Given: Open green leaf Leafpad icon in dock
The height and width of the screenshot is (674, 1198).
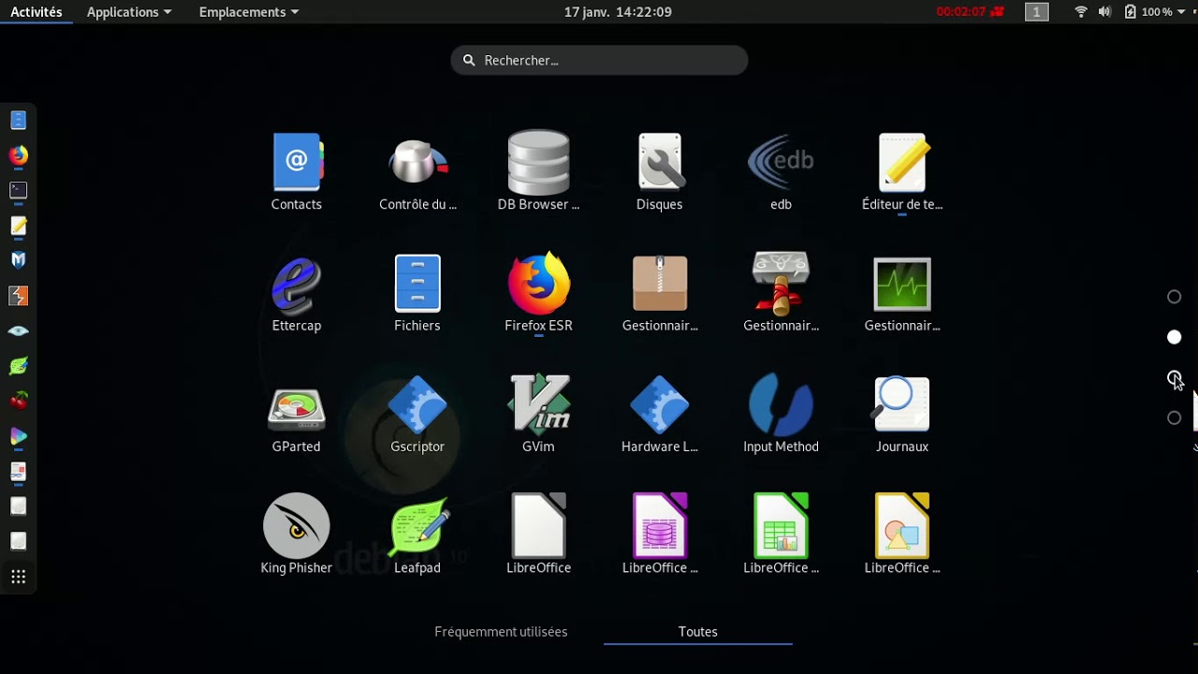Looking at the screenshot, I should coord(18,366).
